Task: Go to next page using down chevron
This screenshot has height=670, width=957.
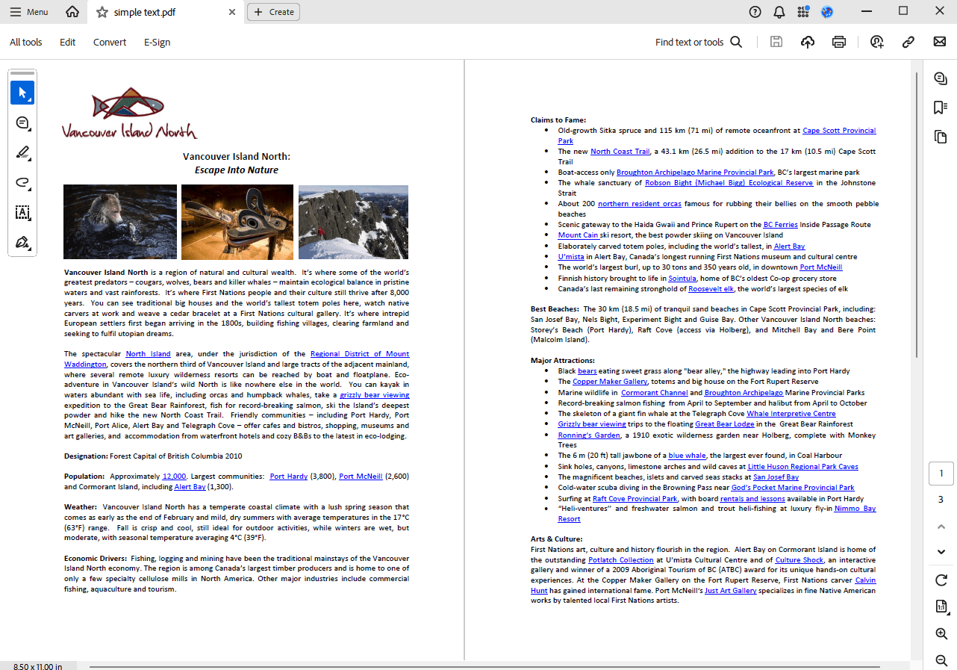Action: pyautogui.click(x=941, y=552)
